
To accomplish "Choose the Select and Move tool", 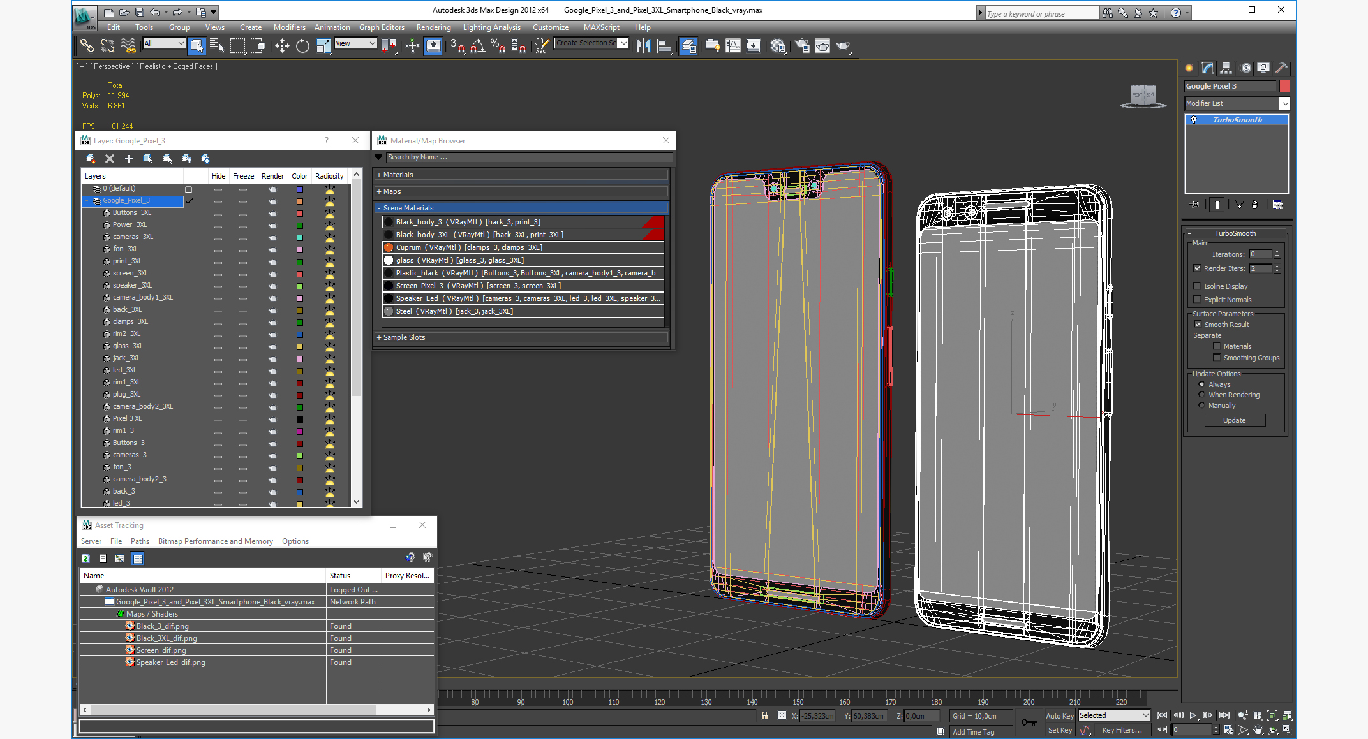I will pyautogui.click(x=281, y=45).
